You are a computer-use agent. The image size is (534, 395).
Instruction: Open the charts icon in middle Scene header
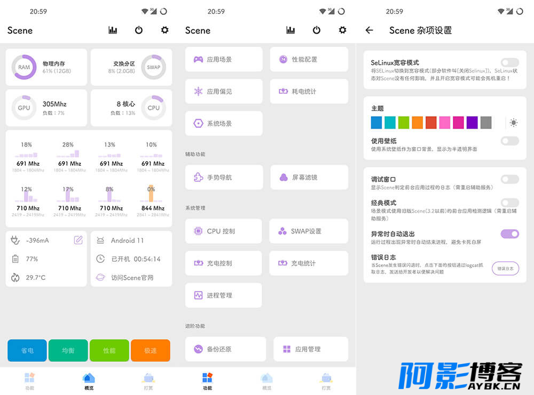click(290, 30)
